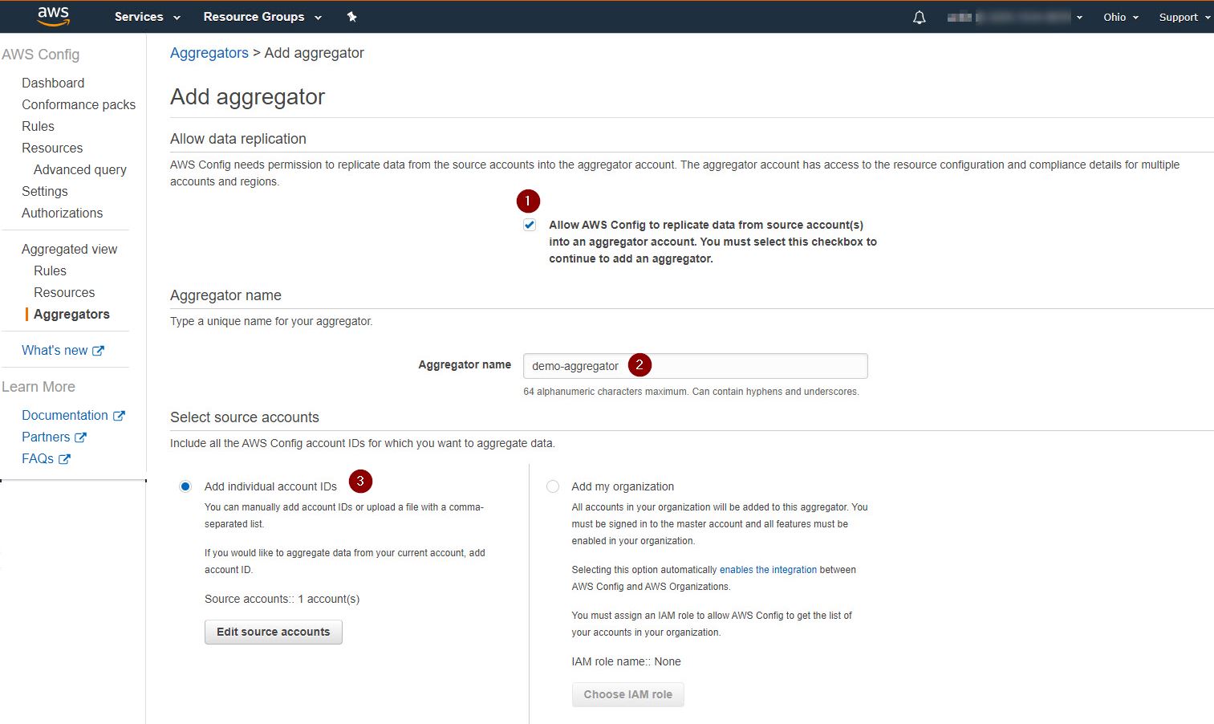Open the notifications bell icon

click(920, 17)
